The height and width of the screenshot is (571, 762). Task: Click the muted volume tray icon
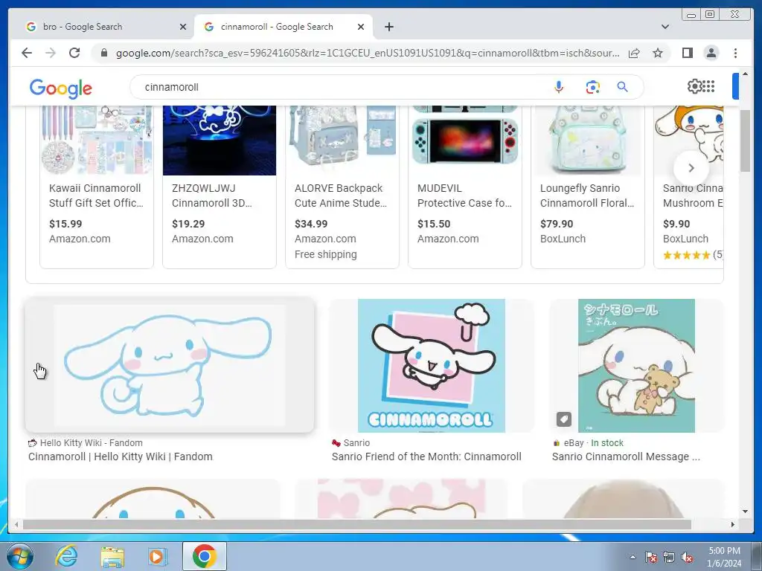(687, 558)
